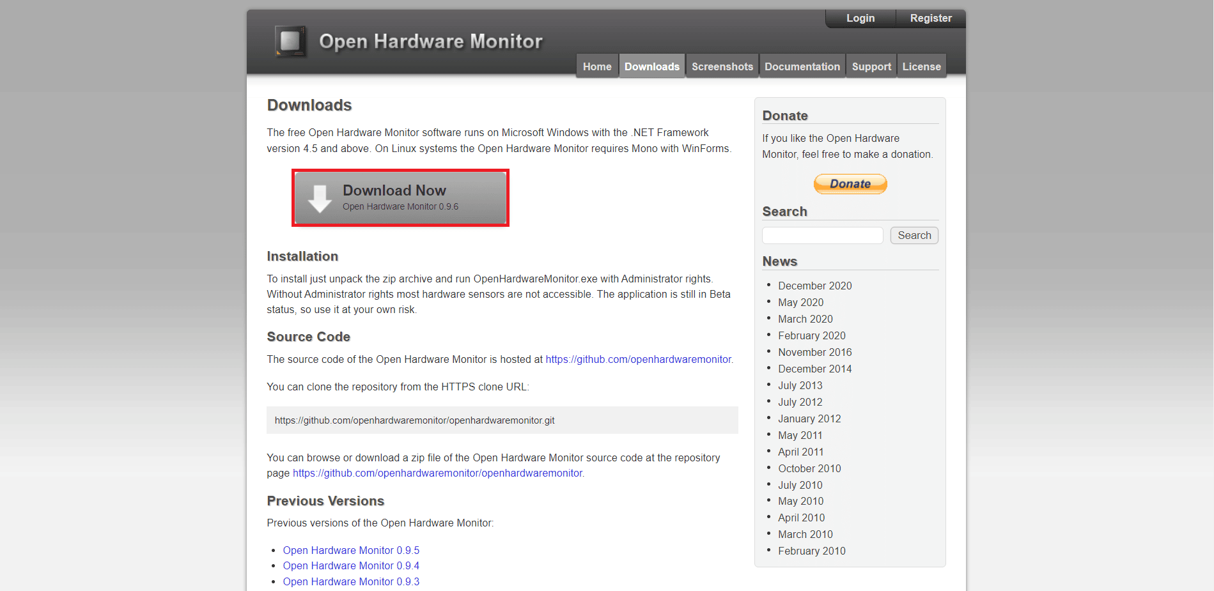Viewport: 1214px width, 591px height.
Task: Open the April 2010 news entry
Action: [x=801, y=518]
